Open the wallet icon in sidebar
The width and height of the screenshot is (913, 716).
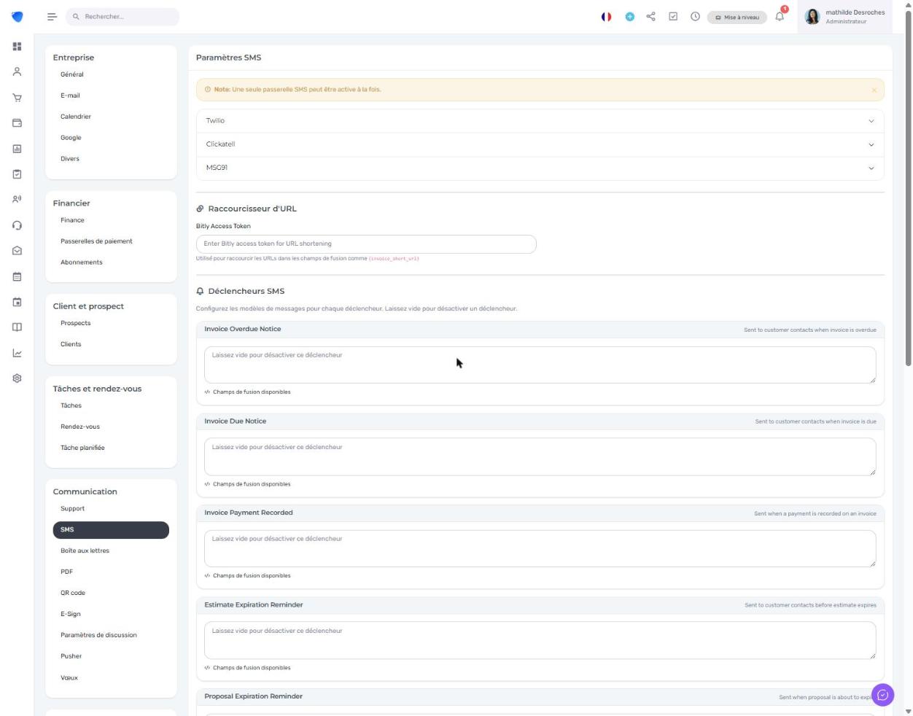click(17, 123)
